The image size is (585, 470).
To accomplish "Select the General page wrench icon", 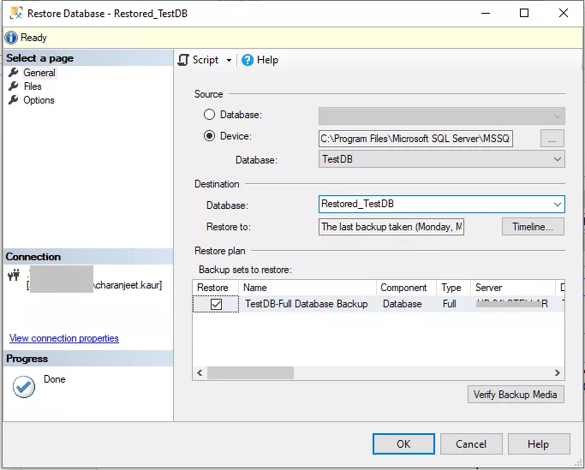I will 14,73.
